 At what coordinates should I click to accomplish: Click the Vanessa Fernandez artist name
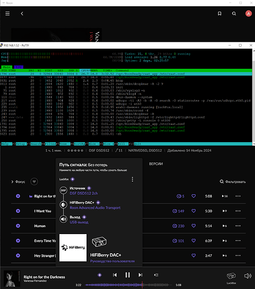point(35,281)
